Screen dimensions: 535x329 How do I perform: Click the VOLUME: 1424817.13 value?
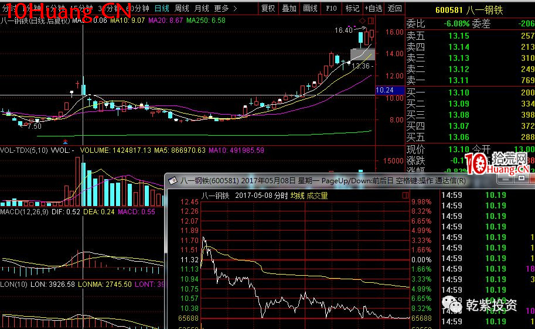[115, 150]
